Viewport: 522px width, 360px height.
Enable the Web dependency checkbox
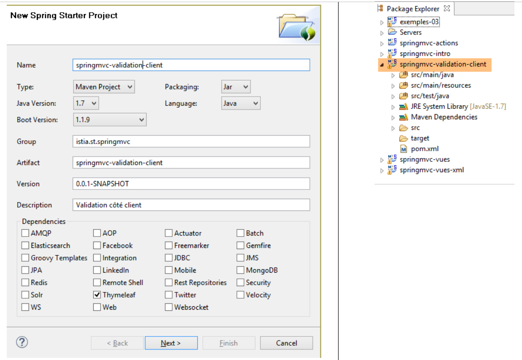[x=97, y=307]
